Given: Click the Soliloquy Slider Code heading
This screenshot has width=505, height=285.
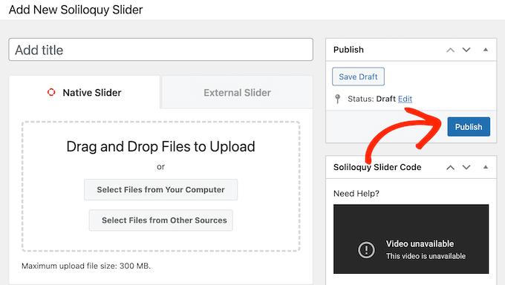Looking at the screenshot, I should (x=377, y=168).
